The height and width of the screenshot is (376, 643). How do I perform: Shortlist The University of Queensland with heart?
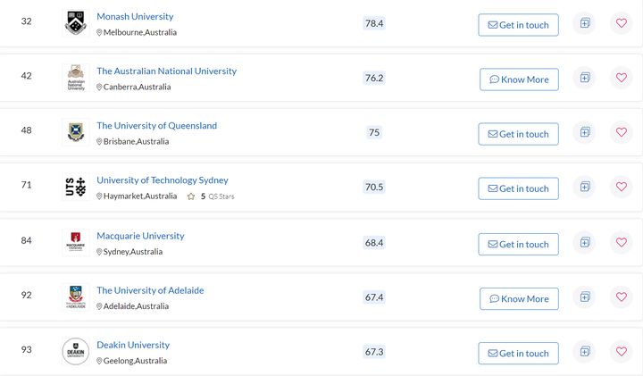pyautogui.click(x=622, y=132)
